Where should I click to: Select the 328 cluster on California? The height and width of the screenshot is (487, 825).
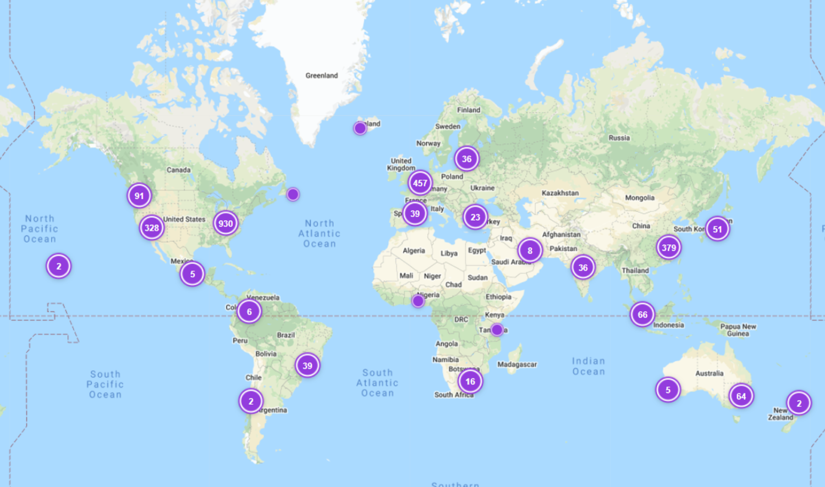[x=152, y=228]
